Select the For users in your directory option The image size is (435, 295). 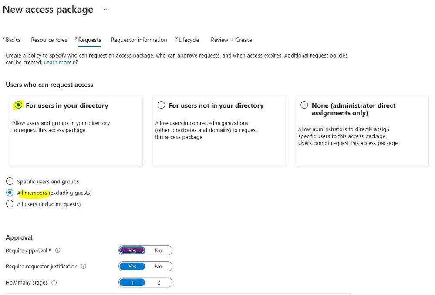(18, 105)
